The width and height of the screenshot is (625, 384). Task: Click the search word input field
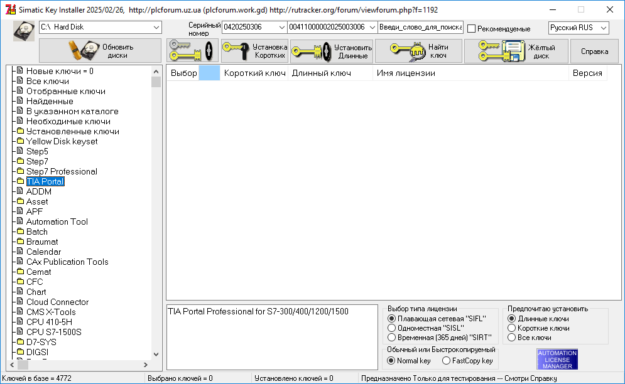[x=420, y=27]
